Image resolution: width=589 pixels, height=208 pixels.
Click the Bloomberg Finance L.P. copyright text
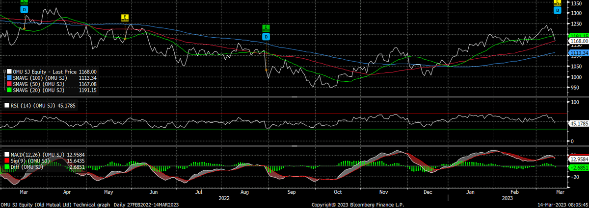pos(358,205)
